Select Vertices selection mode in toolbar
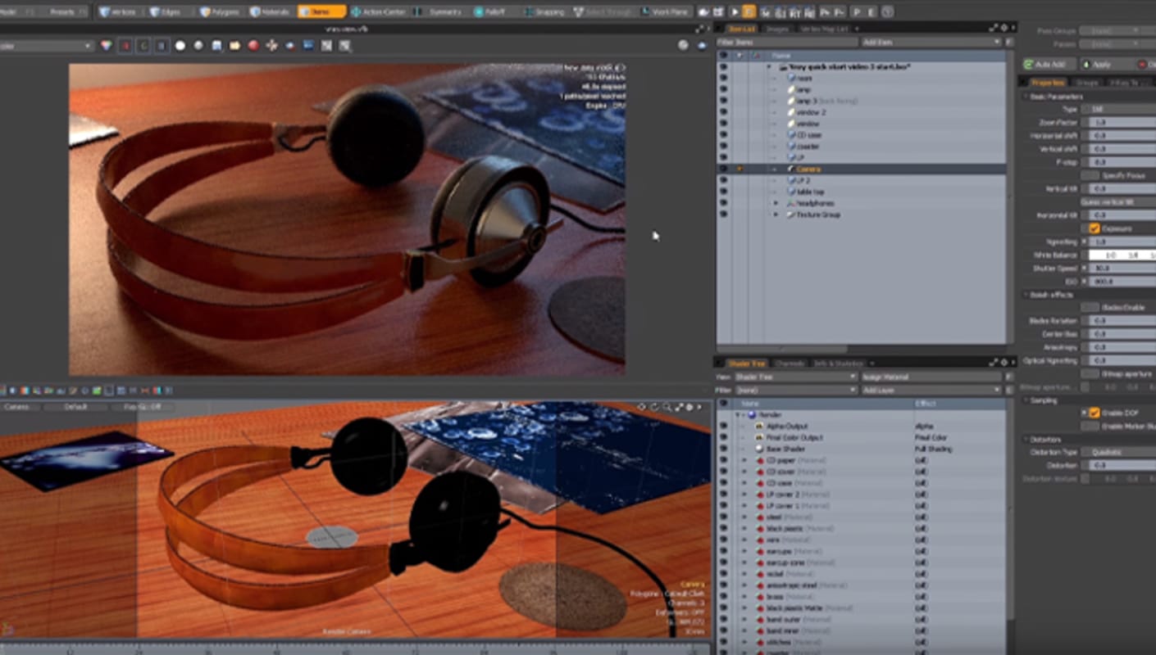 [118, 12]
